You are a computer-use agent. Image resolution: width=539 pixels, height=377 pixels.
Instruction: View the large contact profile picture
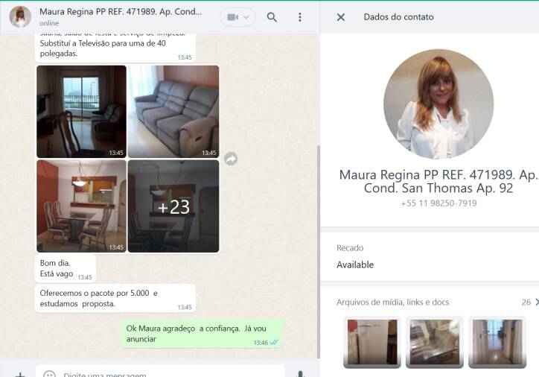pos(438,104)
